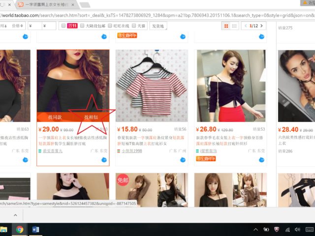Open the 免邮 product image in bottom row
The height and width of the screenshot is (236, 315).
point(152,190)
